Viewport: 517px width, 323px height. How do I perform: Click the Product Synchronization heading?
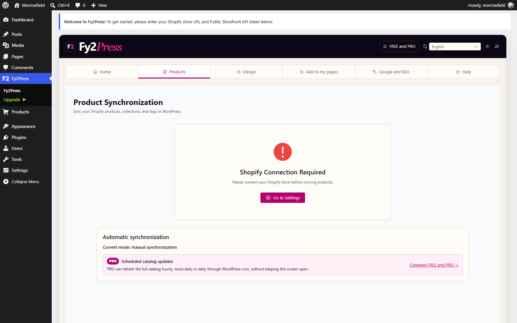pyautogui.click(x=118, y=102)
